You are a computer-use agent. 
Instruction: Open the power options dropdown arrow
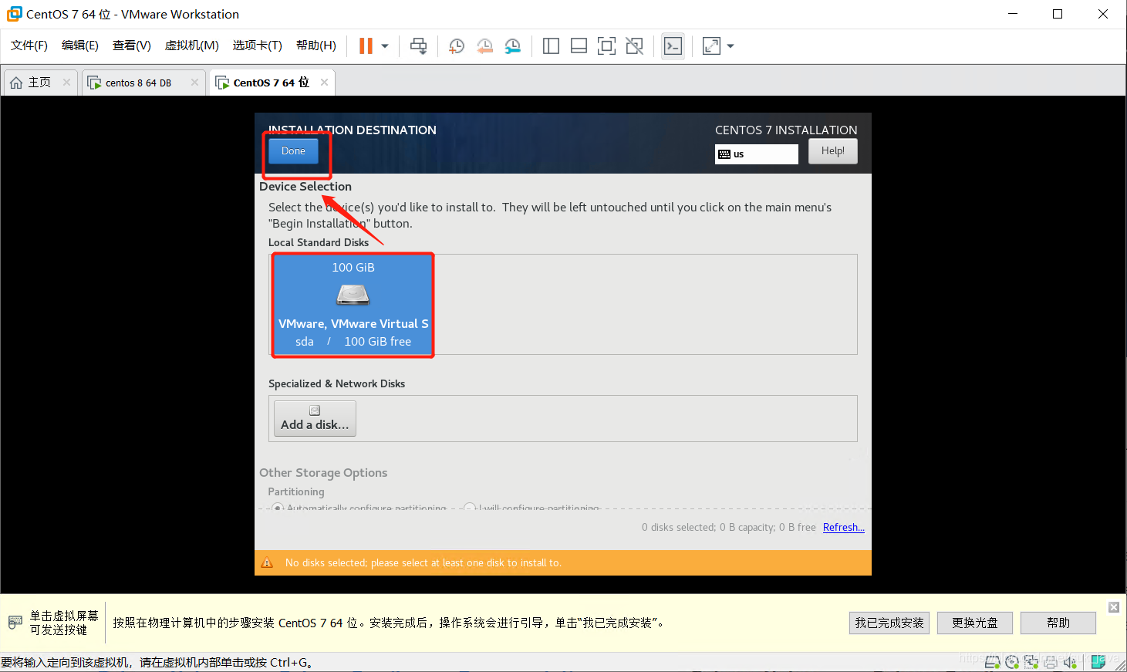pos(385,46)
